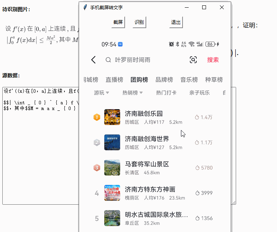This screenshot has height=232, width=277.
Task: Click the 截屏 button
Action: coord(118,22)
